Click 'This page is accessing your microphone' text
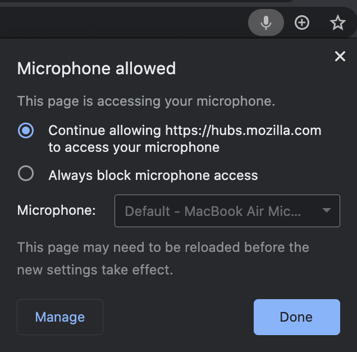Screen dimensions: 357x352 point(146,101)
